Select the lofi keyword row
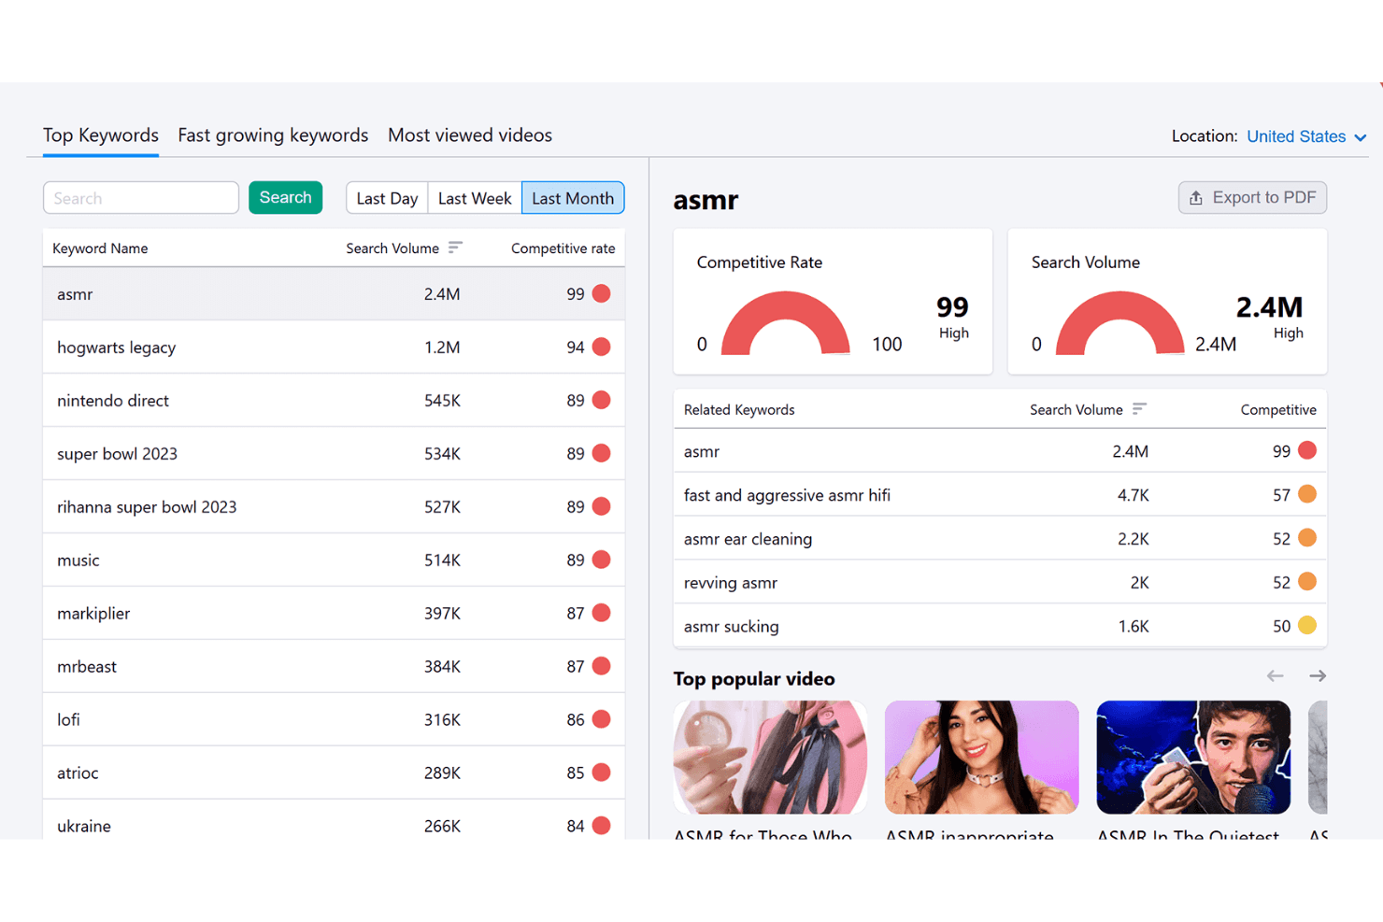Screen dimensions: 1383x922 [334, 720]
